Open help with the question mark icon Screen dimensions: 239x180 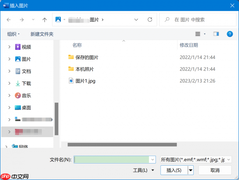[x=230, y=34]
